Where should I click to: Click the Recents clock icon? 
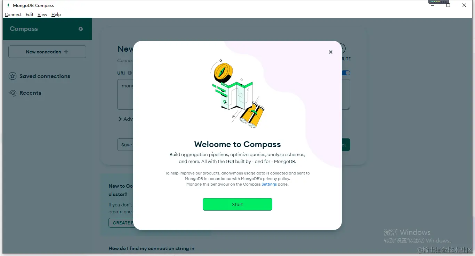[13, 93]
